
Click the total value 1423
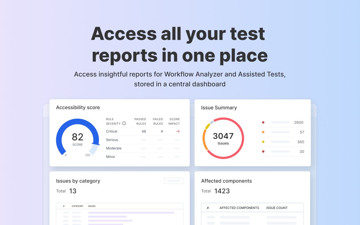click(x=222, y=191)
